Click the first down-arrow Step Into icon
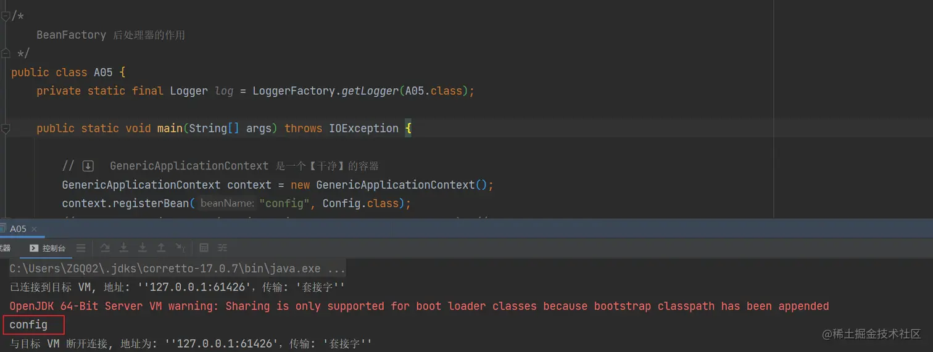This screenshot has height=352, width=933. (123, 248)
